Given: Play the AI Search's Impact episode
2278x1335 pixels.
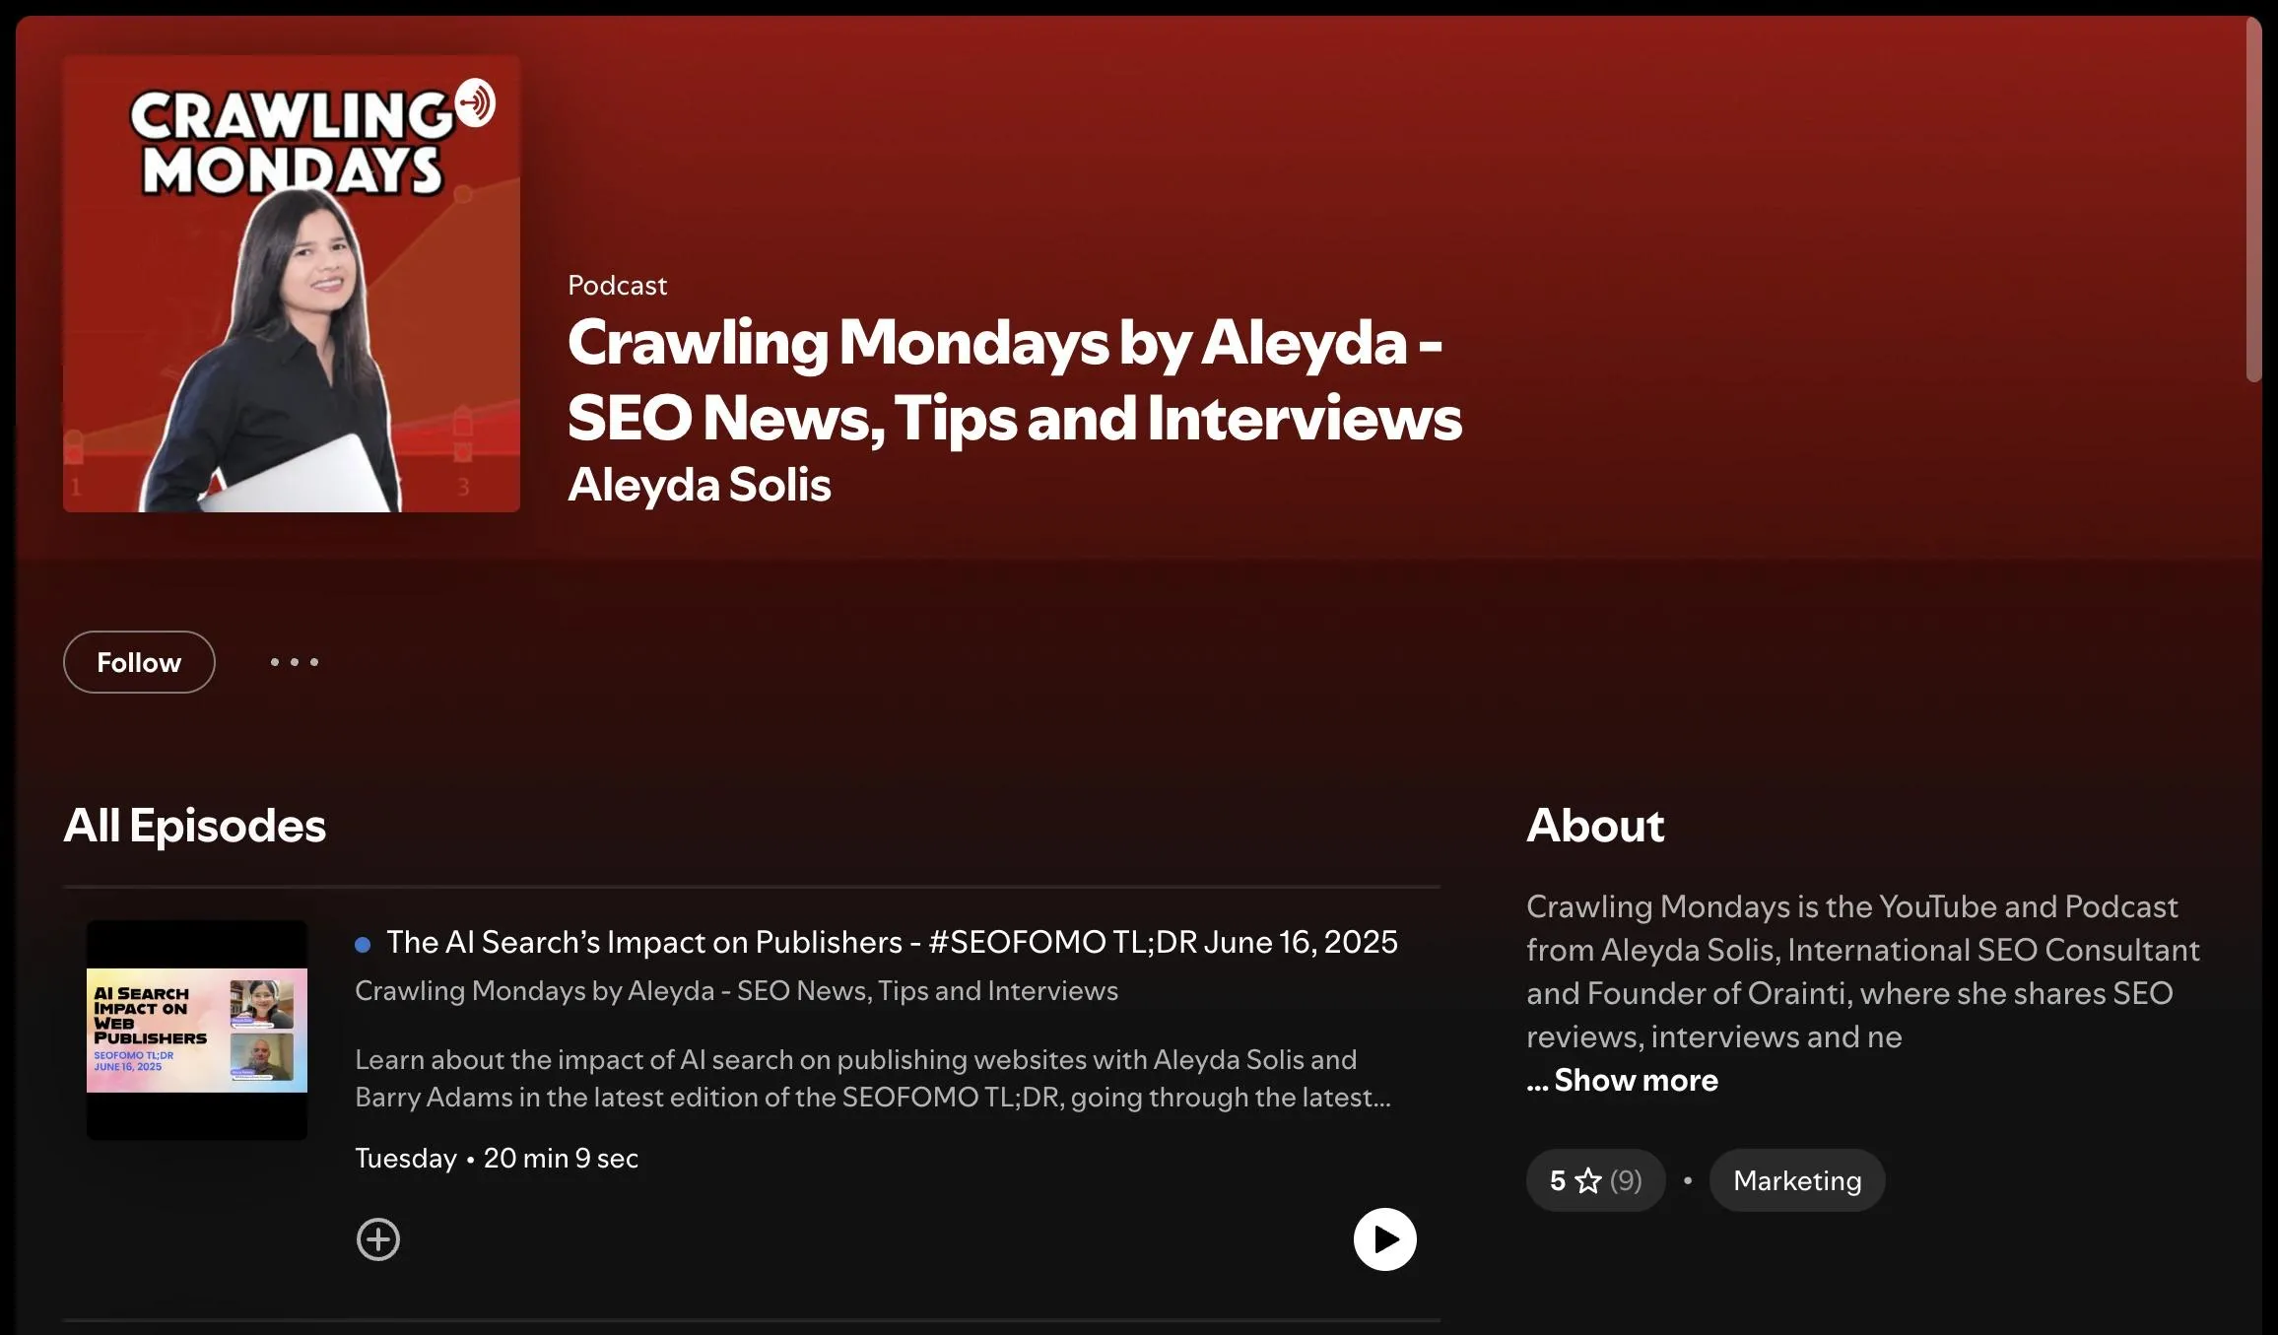Looking at the screenshot, I should tap(1384, 1239).
